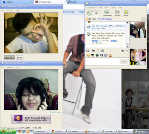Viewport: 149px width, 134px height.
Task: Click the webcam icon in chat toolbar
Action: point(123,51)
